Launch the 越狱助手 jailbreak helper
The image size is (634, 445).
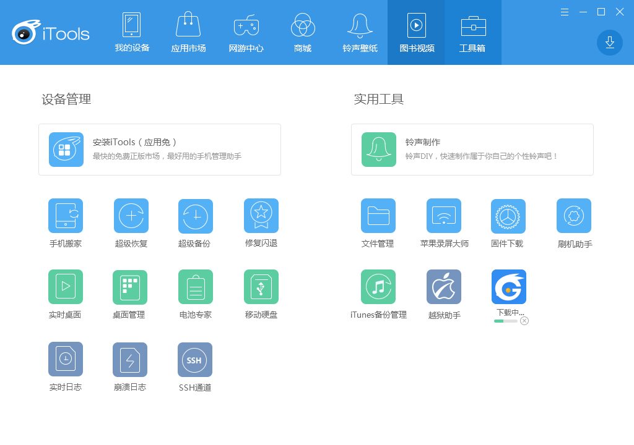[x=444, y=287]
